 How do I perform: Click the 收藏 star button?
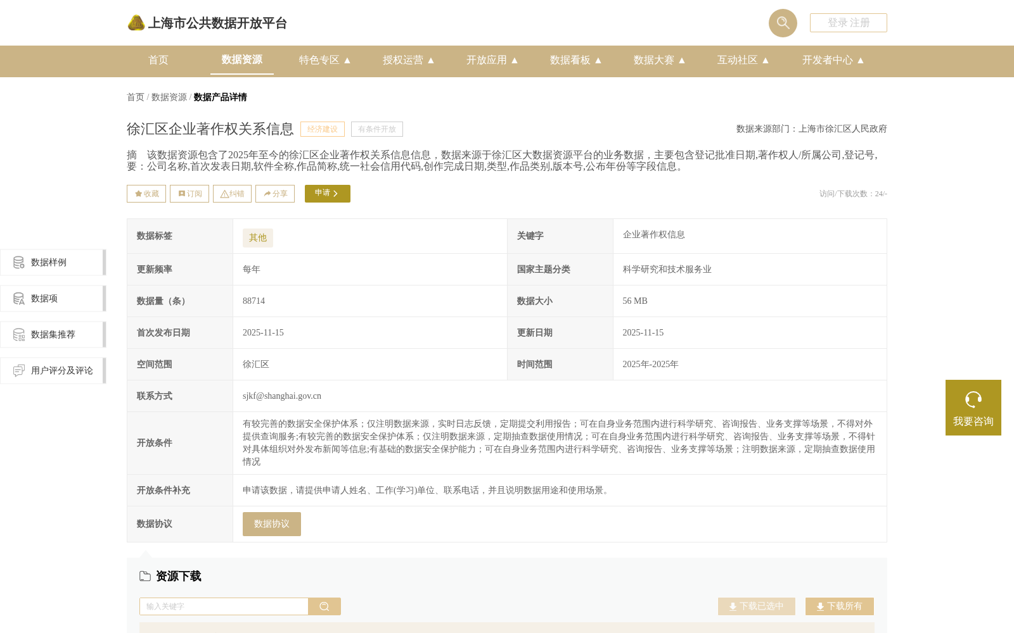pyautogui.click(x=146, y=194)
